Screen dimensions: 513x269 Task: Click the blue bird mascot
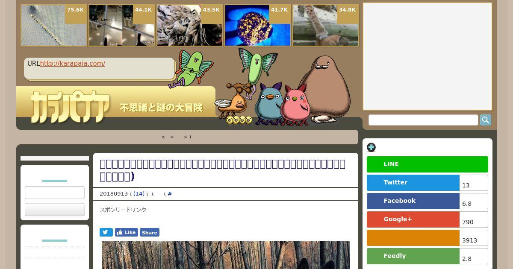pos(268,104)
